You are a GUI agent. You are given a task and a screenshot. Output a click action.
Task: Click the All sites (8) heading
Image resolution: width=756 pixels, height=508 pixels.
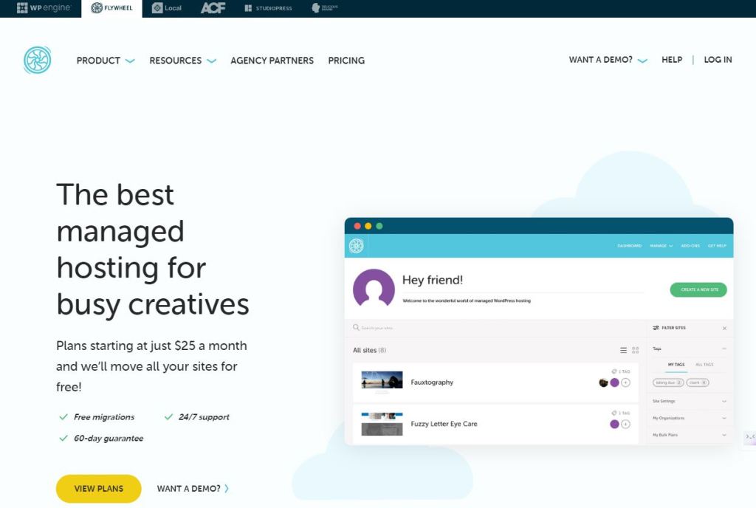[x=369, y=351]
